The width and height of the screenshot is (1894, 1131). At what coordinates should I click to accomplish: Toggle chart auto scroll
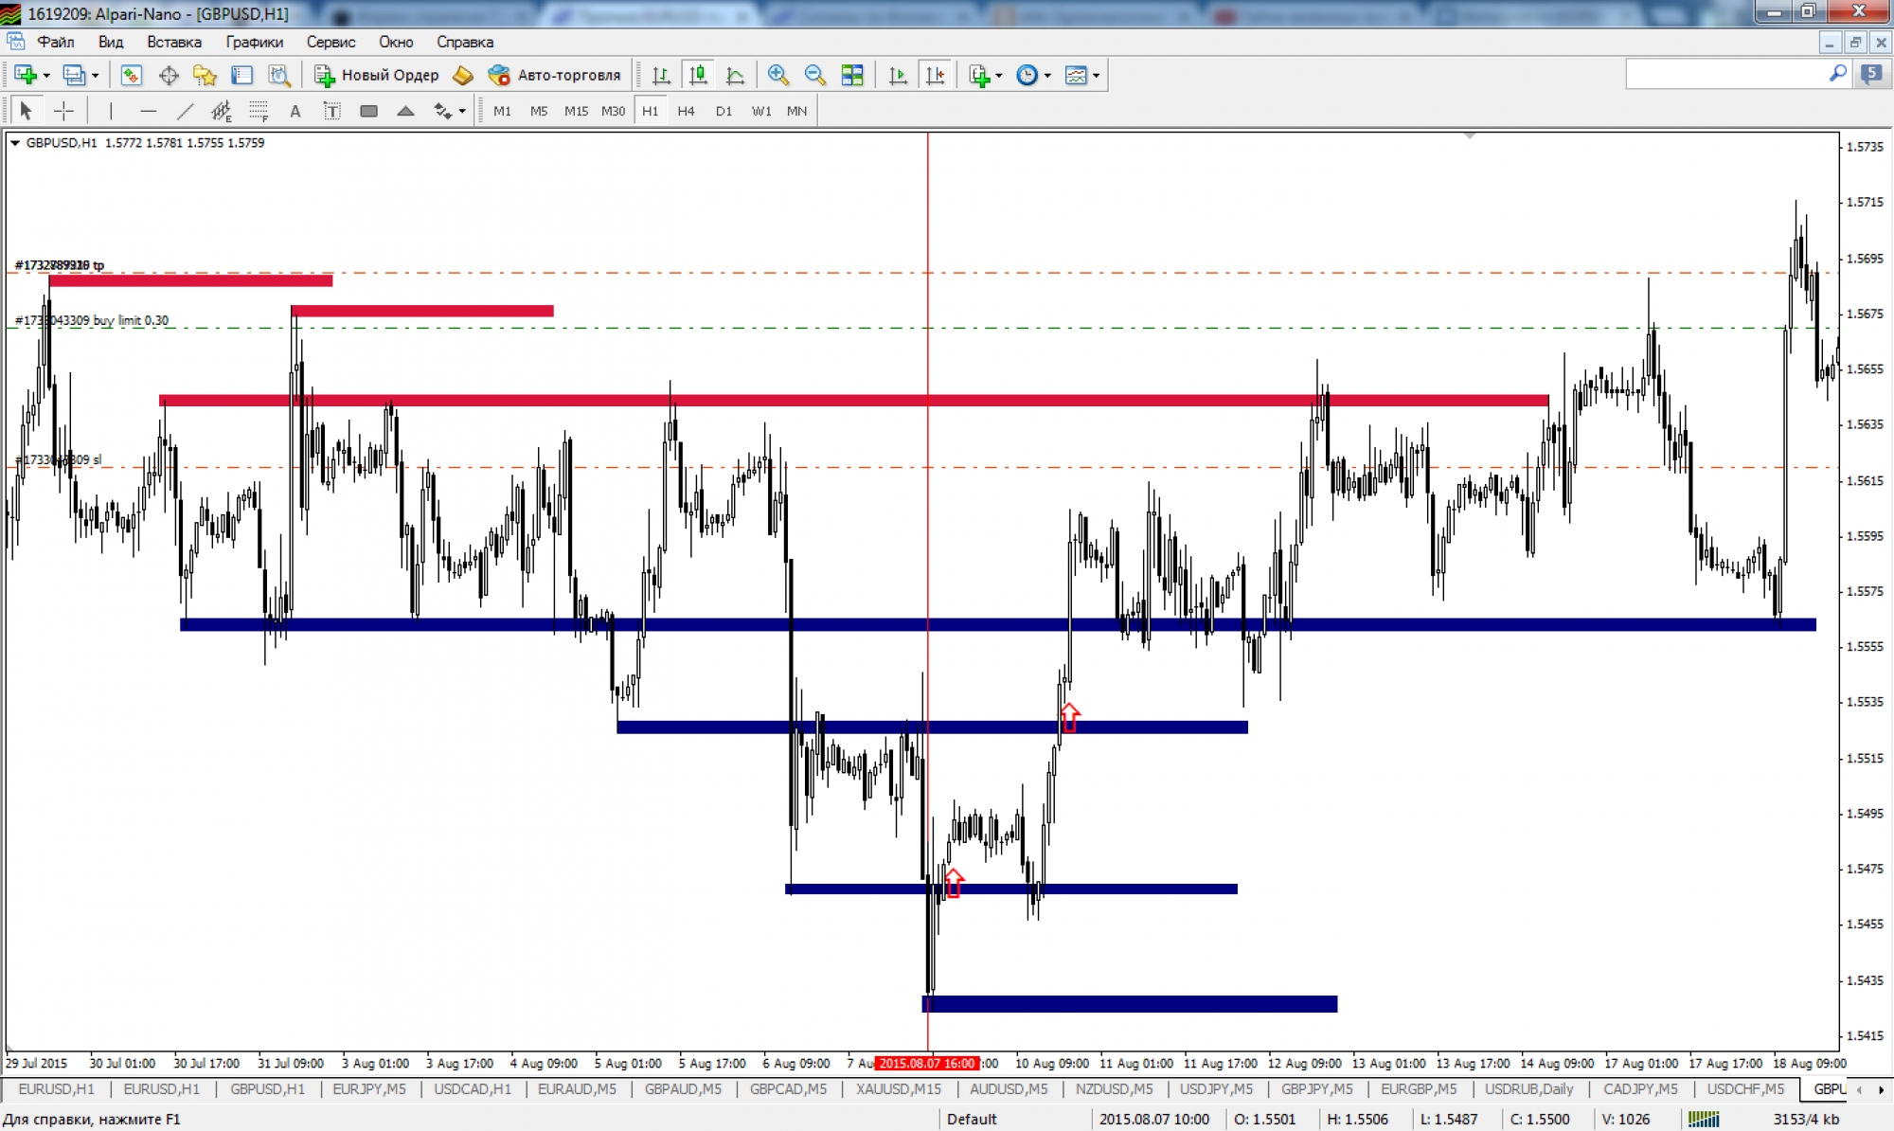[898, 75]
